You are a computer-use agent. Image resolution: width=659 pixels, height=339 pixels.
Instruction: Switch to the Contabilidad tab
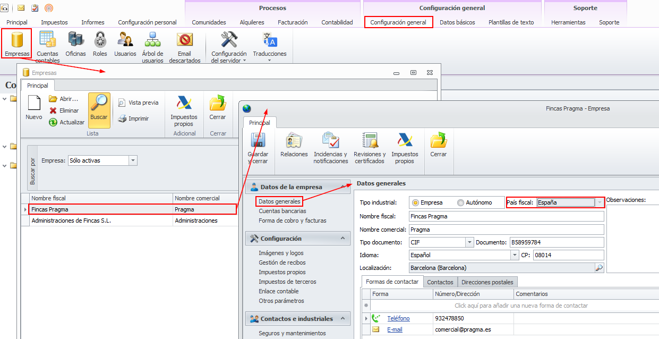(337, 22)
